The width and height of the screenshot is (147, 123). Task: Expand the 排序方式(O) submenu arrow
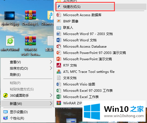coord(51,68)
